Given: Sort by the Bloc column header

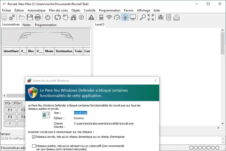Looking at the screenshot, I should [31, 51].
